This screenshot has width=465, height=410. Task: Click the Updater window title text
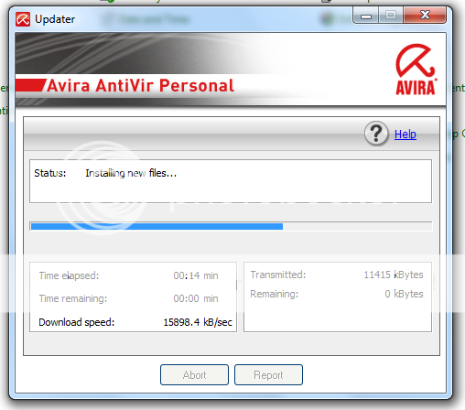pos(55,19)
